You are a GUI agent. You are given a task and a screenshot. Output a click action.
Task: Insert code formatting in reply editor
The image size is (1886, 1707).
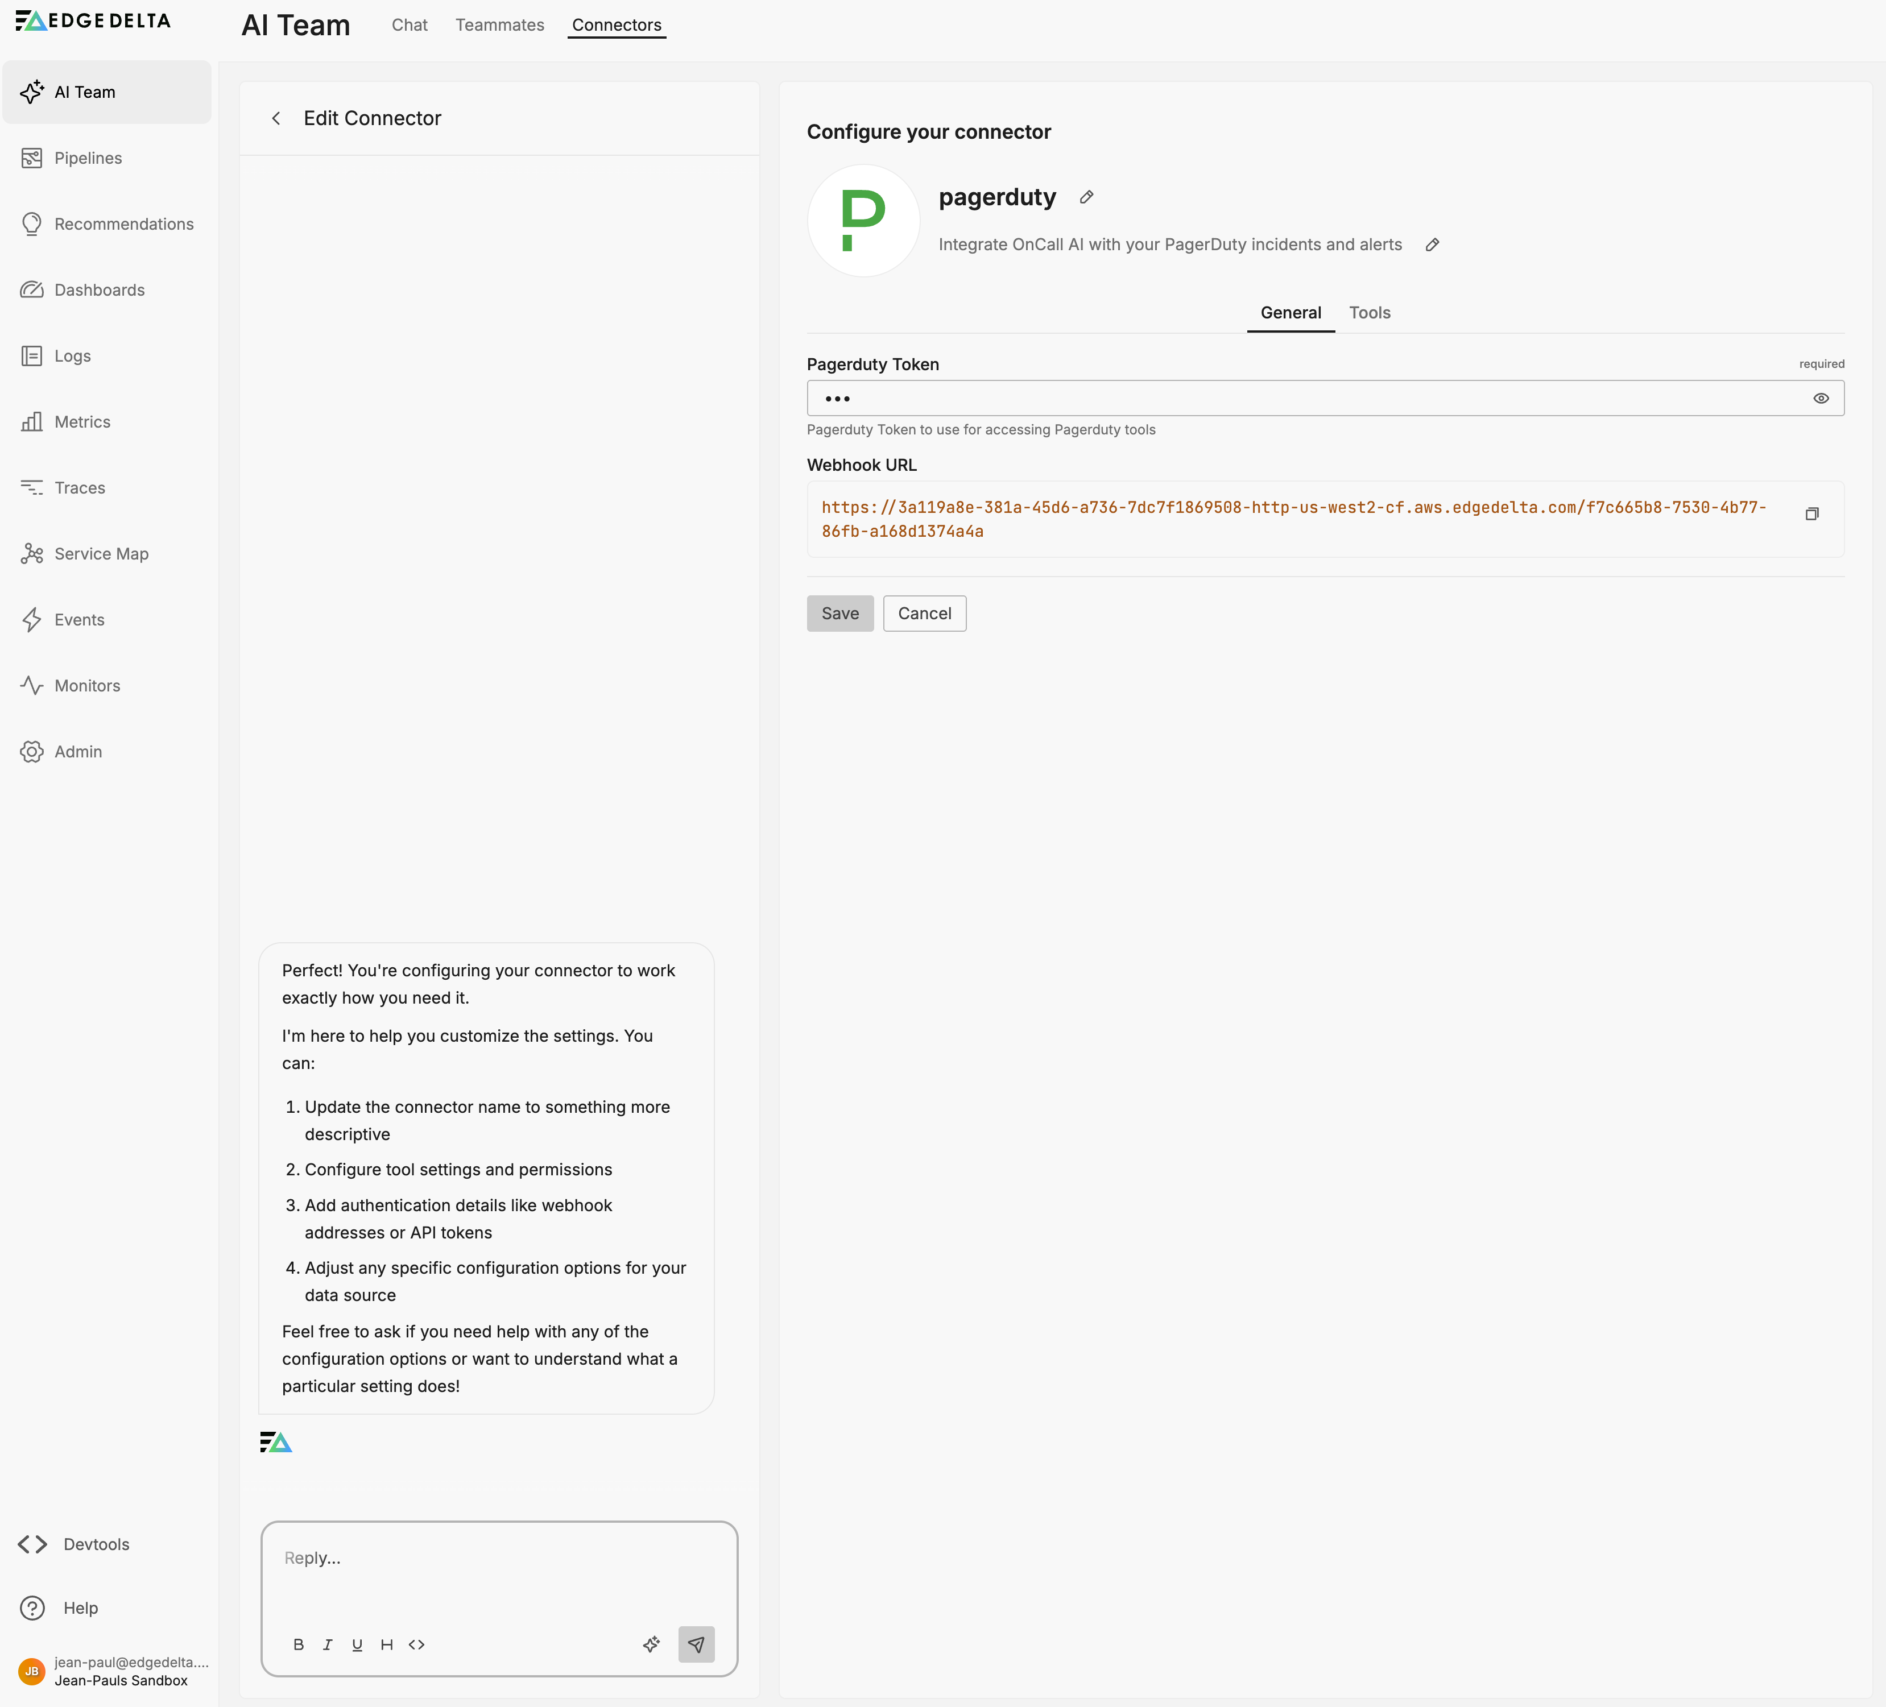click(416, 1644)
